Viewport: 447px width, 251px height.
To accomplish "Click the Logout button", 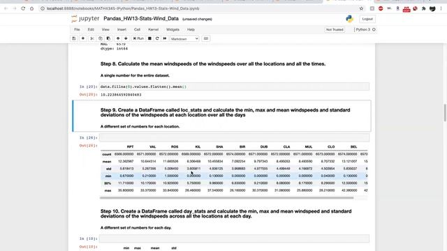I will tap(367, 19).
